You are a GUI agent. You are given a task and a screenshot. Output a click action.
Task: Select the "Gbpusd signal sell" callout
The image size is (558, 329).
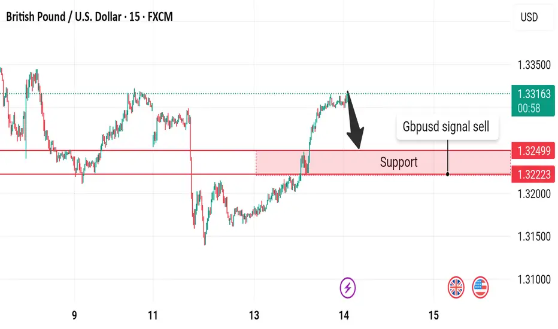(x=447, y=127)
